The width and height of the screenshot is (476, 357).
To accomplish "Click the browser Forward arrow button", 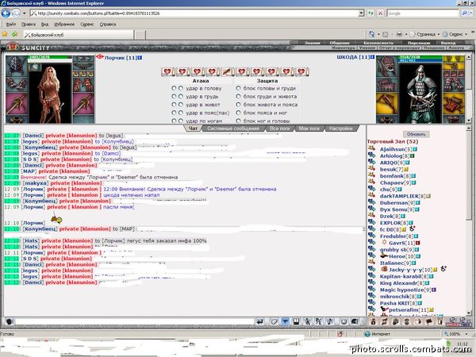I will (16, 13).
